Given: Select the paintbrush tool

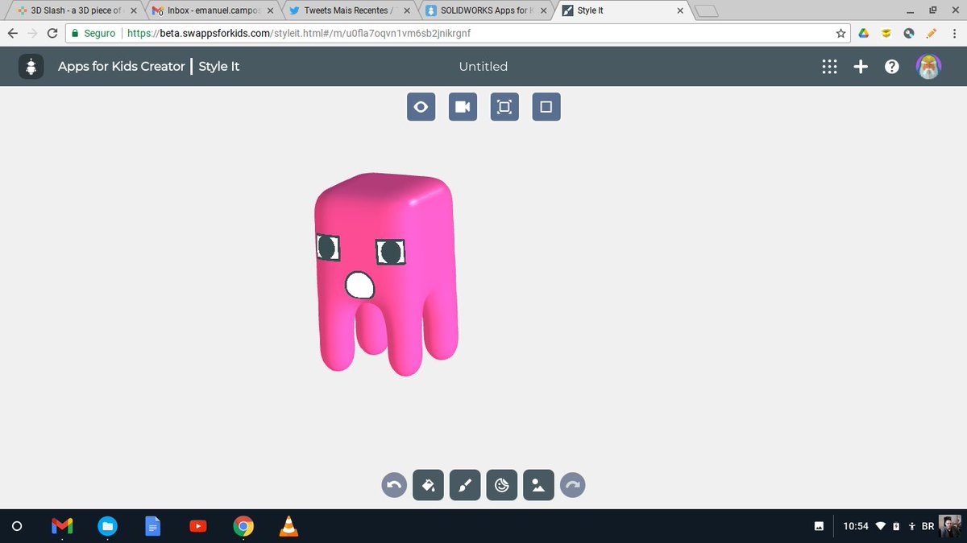Looking at the screenshot, I should (465, 485).
